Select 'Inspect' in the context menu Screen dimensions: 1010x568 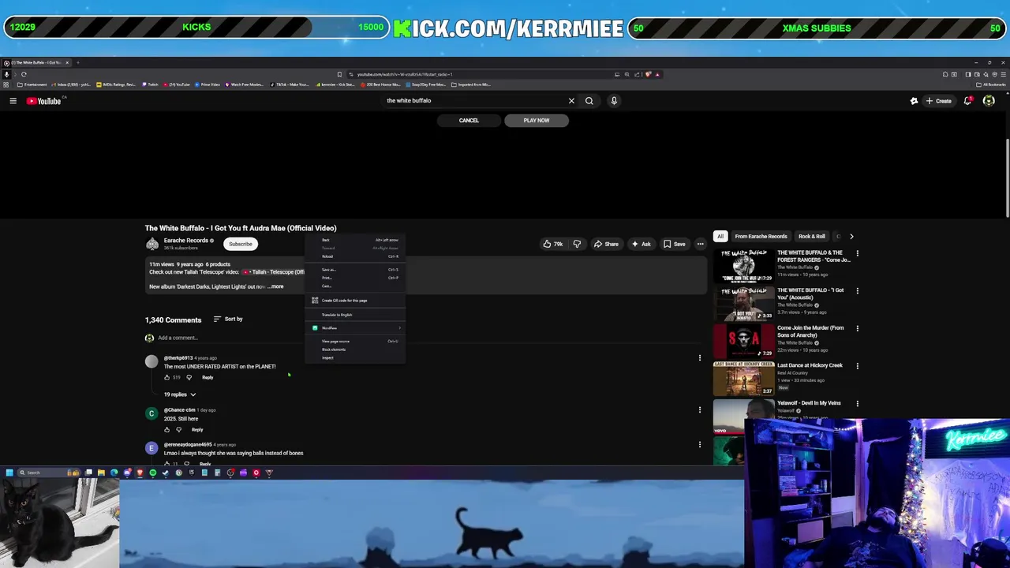click(x=355, y=358)
